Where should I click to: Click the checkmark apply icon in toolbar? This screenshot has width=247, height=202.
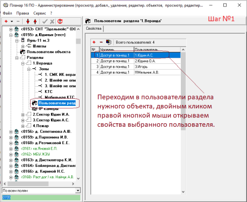click(x=45, y=21)
